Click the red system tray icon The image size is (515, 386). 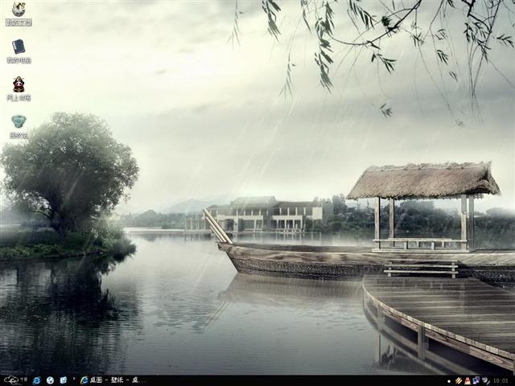pyautogui.click(x=467, y=380)
